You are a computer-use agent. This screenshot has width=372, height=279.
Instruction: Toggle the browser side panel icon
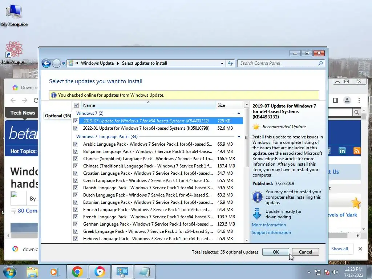click(335, 100)
